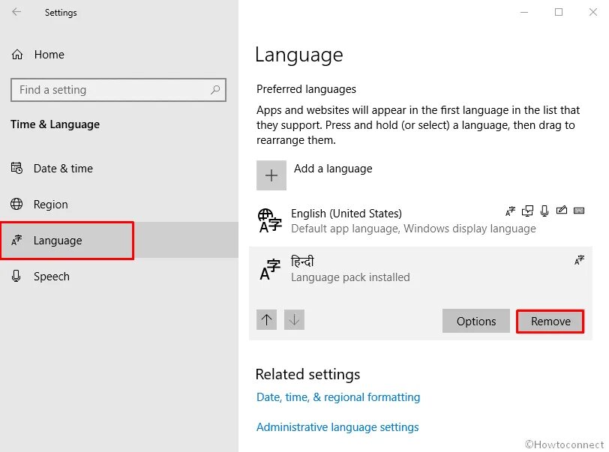
Task: Go to Date & time settings
Action: pyautogui.click(x=63, y=169)
